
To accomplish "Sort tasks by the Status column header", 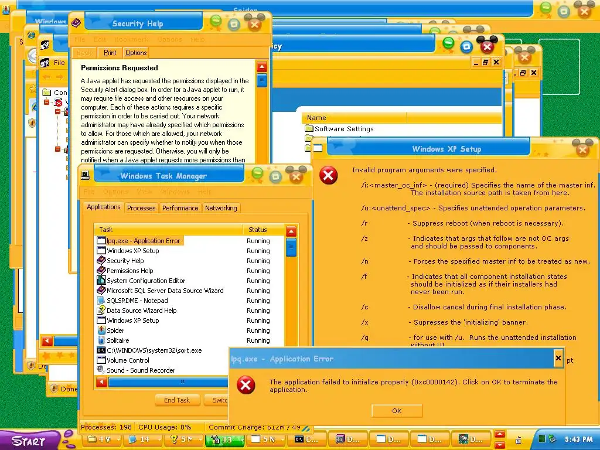I will [264, 230].
